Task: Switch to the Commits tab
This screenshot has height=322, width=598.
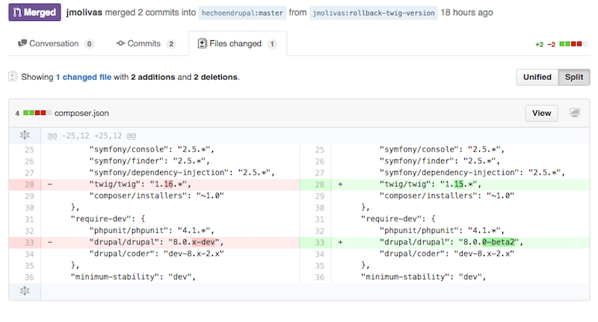Action: 146,44
